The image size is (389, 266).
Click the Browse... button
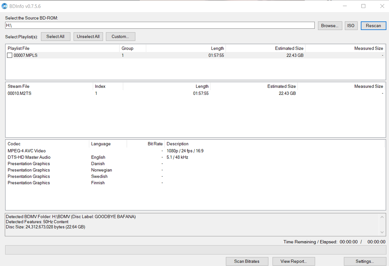330,26
